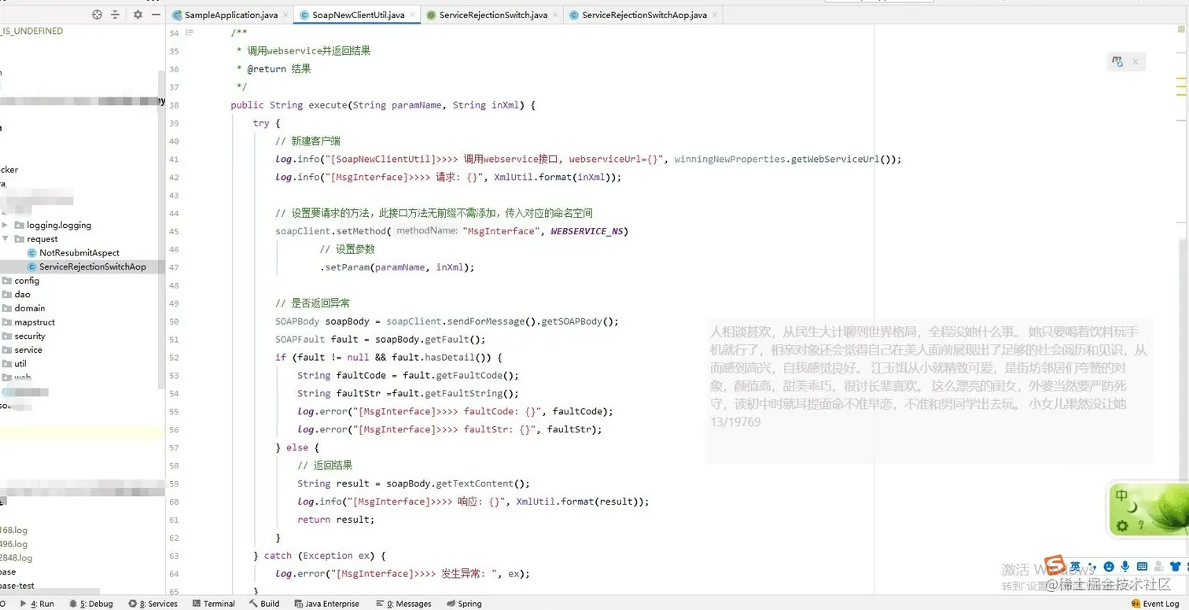1189x610 pixels.
Task: Open the Spring tool window
Action: tap(464, 604)
